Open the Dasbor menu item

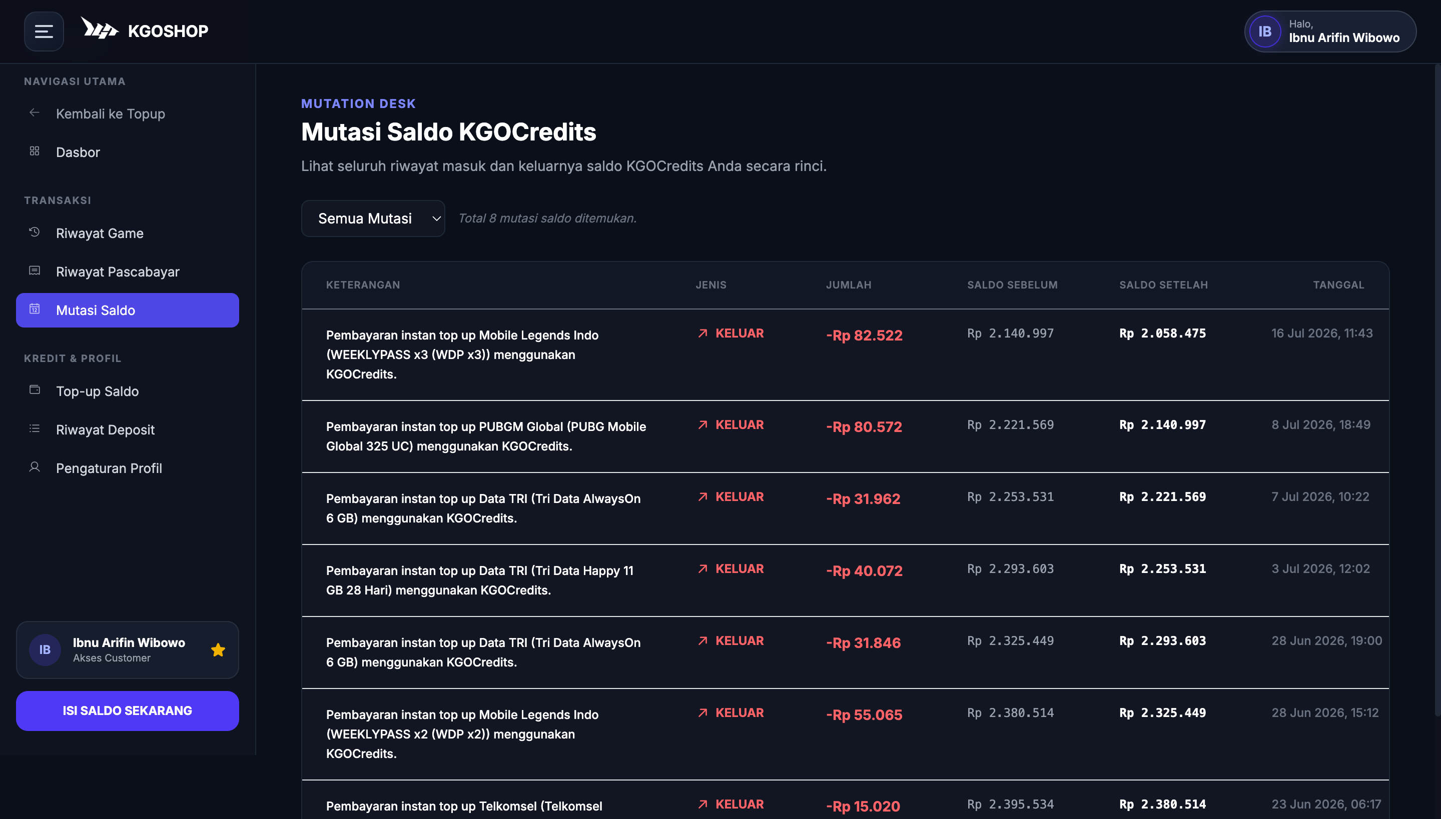coord(127,152)
